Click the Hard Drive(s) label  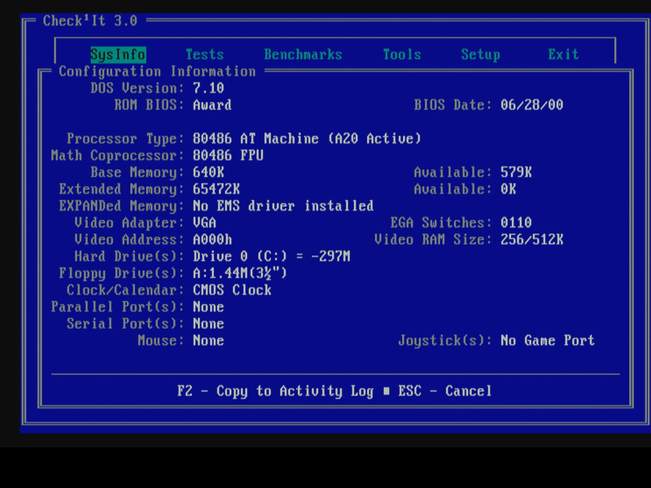click(x=129, y=256)
